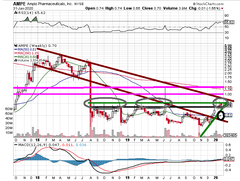The image size is (240, 181).
Task: Select the Volume 3,934,854 legend entry
Action: [31, 60]
